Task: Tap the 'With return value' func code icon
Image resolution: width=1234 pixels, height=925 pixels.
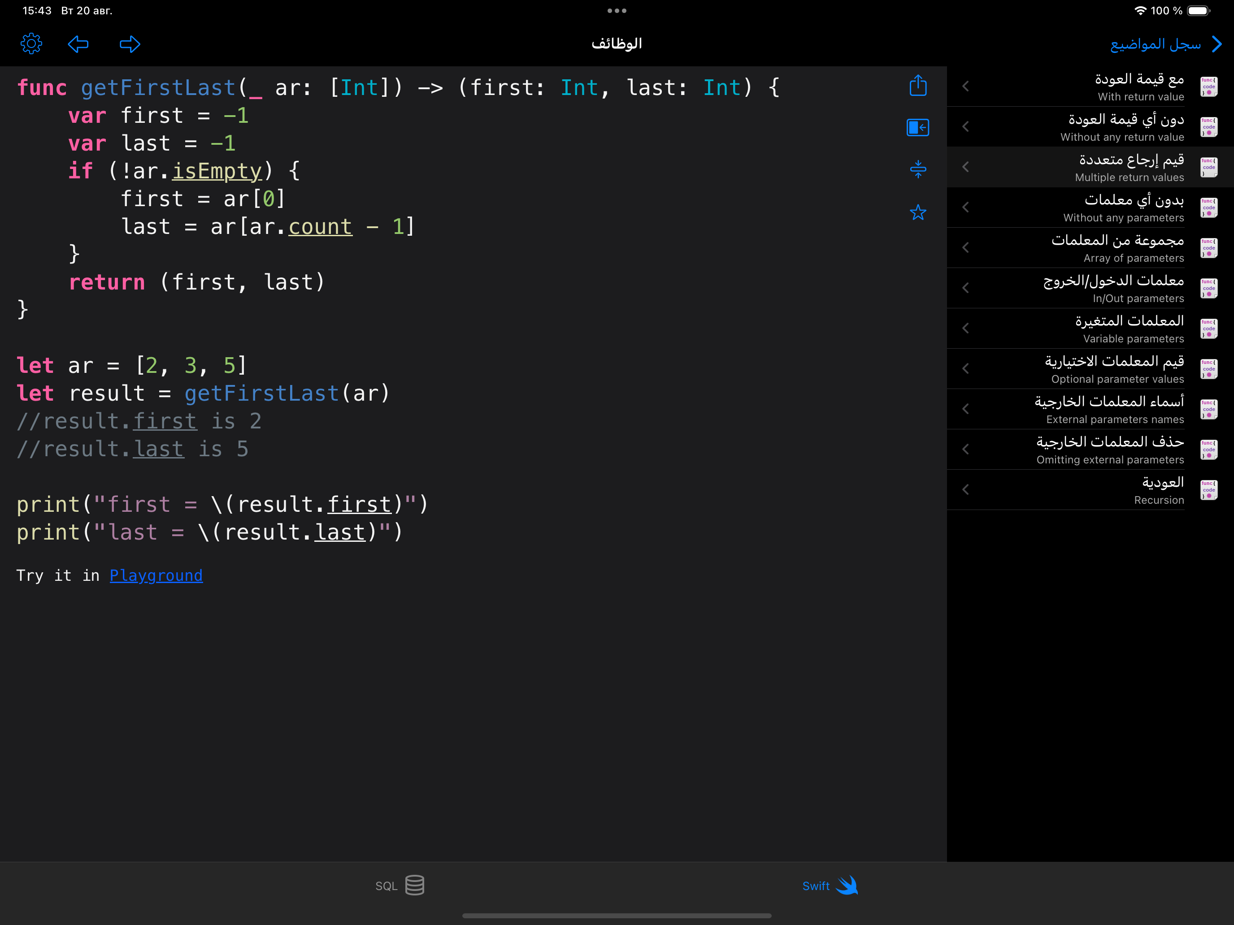Action: (x=1208, y=86)
